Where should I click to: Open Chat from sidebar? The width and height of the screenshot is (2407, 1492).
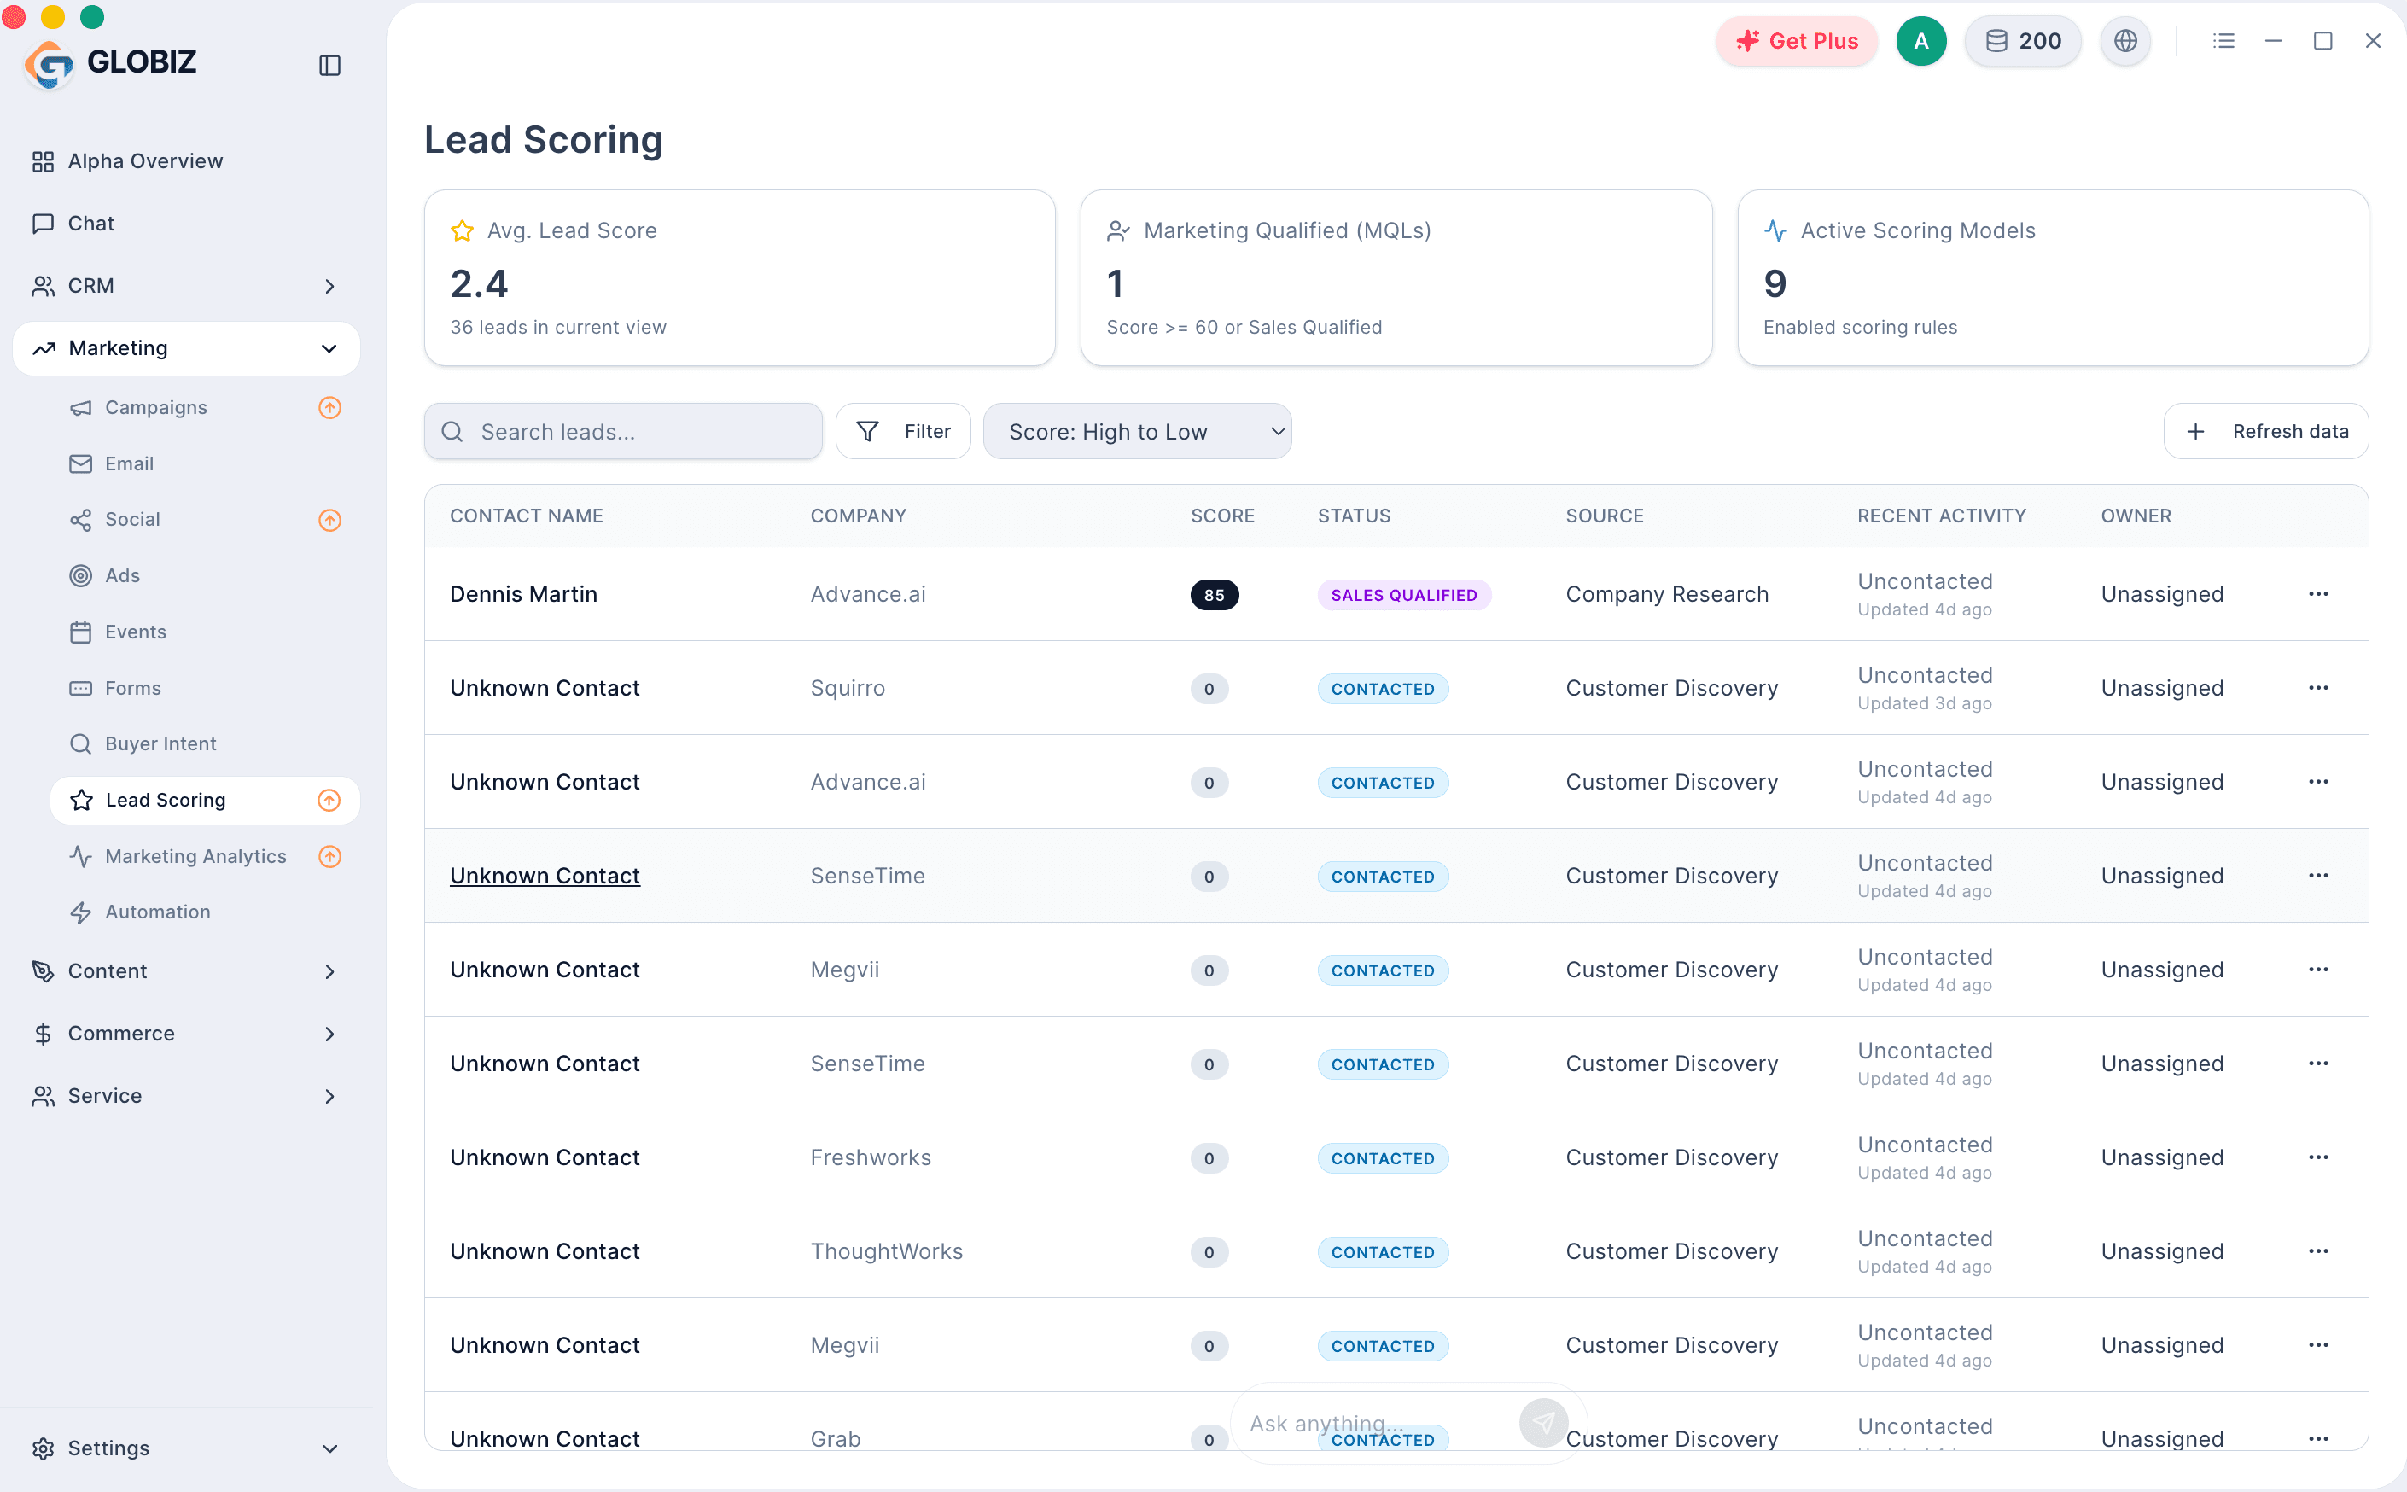click(x=90, y=223)
